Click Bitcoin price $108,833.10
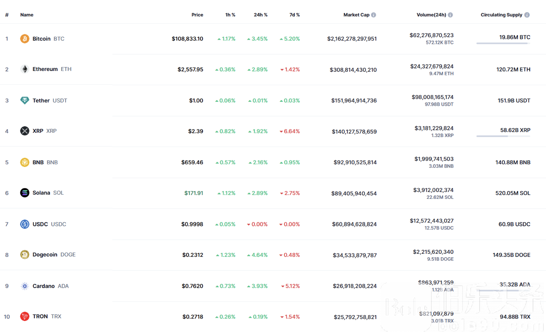The width and height of the screenshot is (546, 334). tap(187, 39)
